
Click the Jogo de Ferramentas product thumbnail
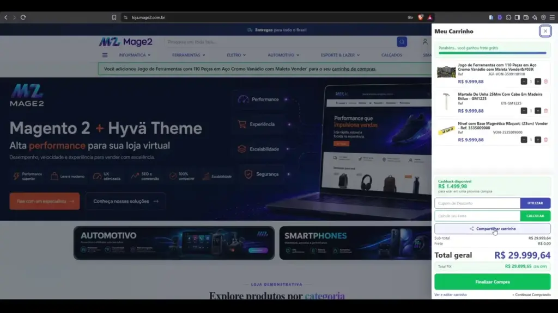pos(446,72)
